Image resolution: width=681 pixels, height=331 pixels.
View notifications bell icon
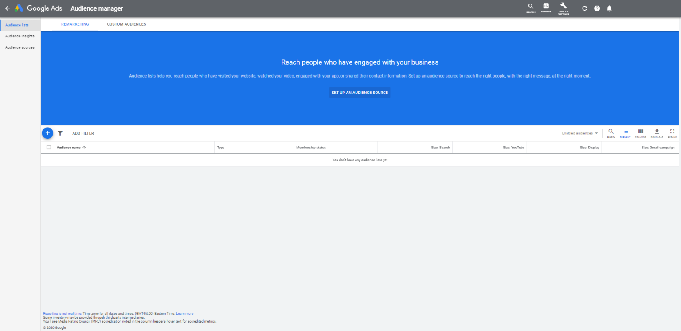[609, 8]
